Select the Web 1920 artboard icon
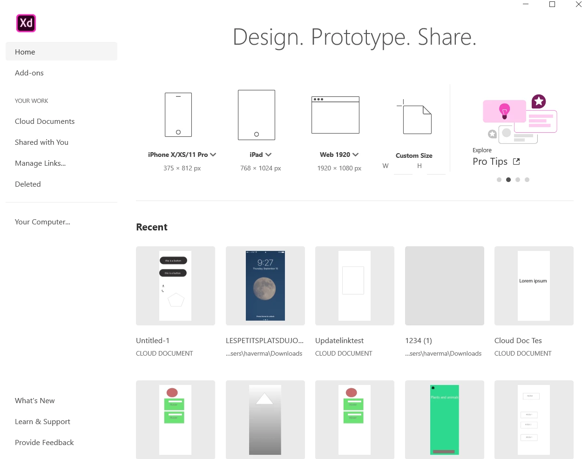Image resolution: width=582 pixels, height=459 pixels. coord(335,115)
